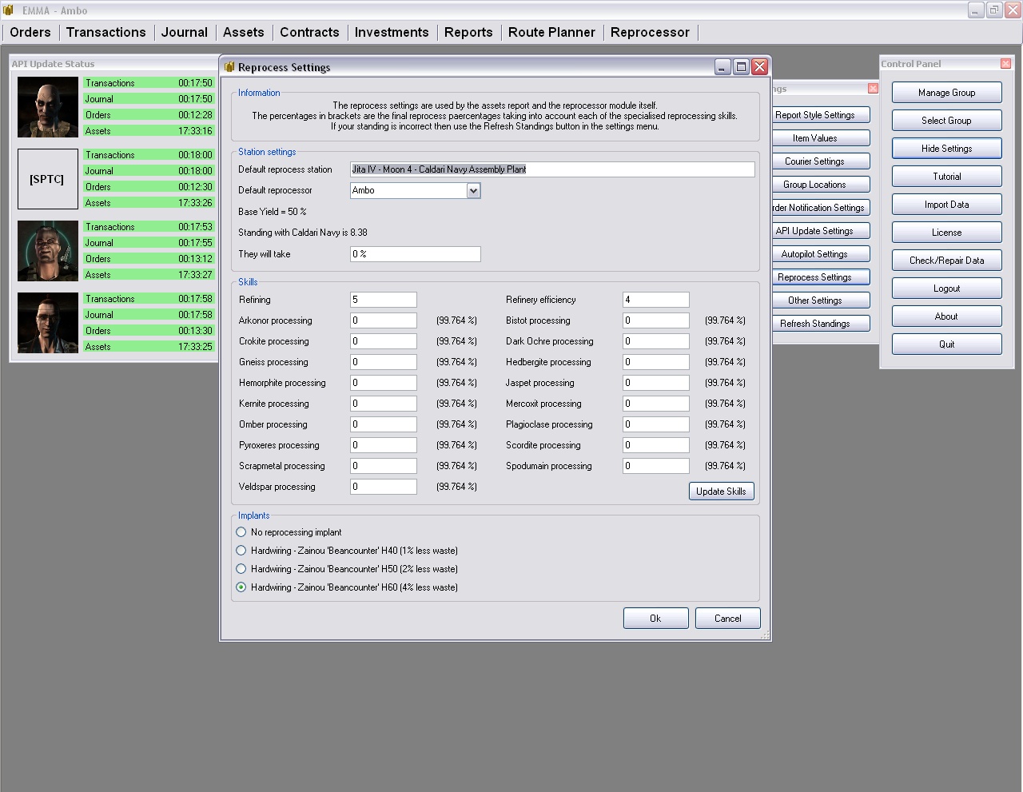Click the Scrapmetal processing field
The image size is (1023, 792).
tap(384, 466)
